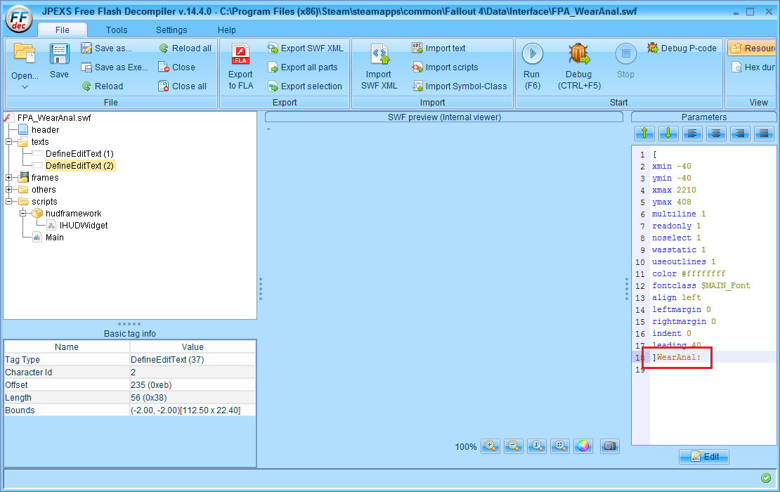Click the zoom to fit icon

(560, 446)
